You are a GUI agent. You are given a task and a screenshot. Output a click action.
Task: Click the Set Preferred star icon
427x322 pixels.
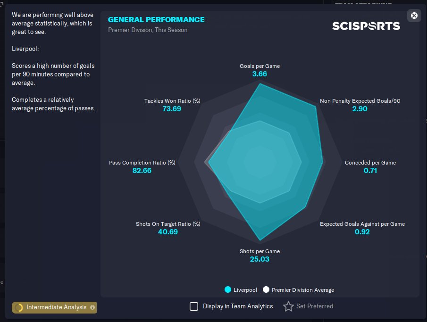pyautogui.click(x=288, y=306)
